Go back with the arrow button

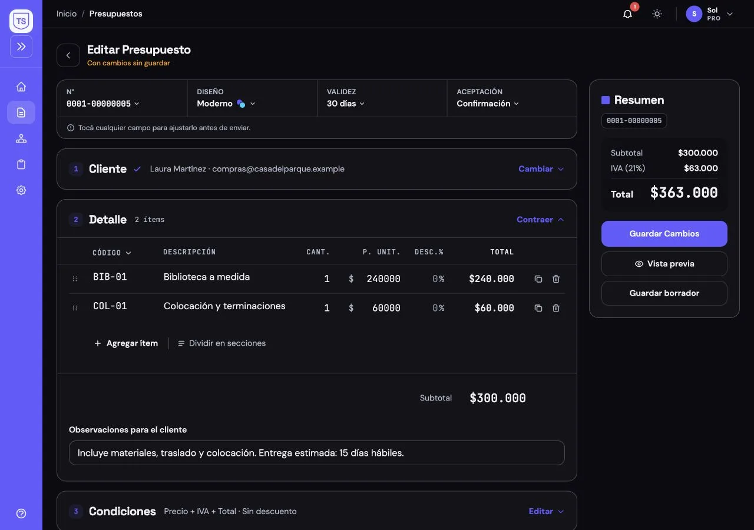click(68, 55)
